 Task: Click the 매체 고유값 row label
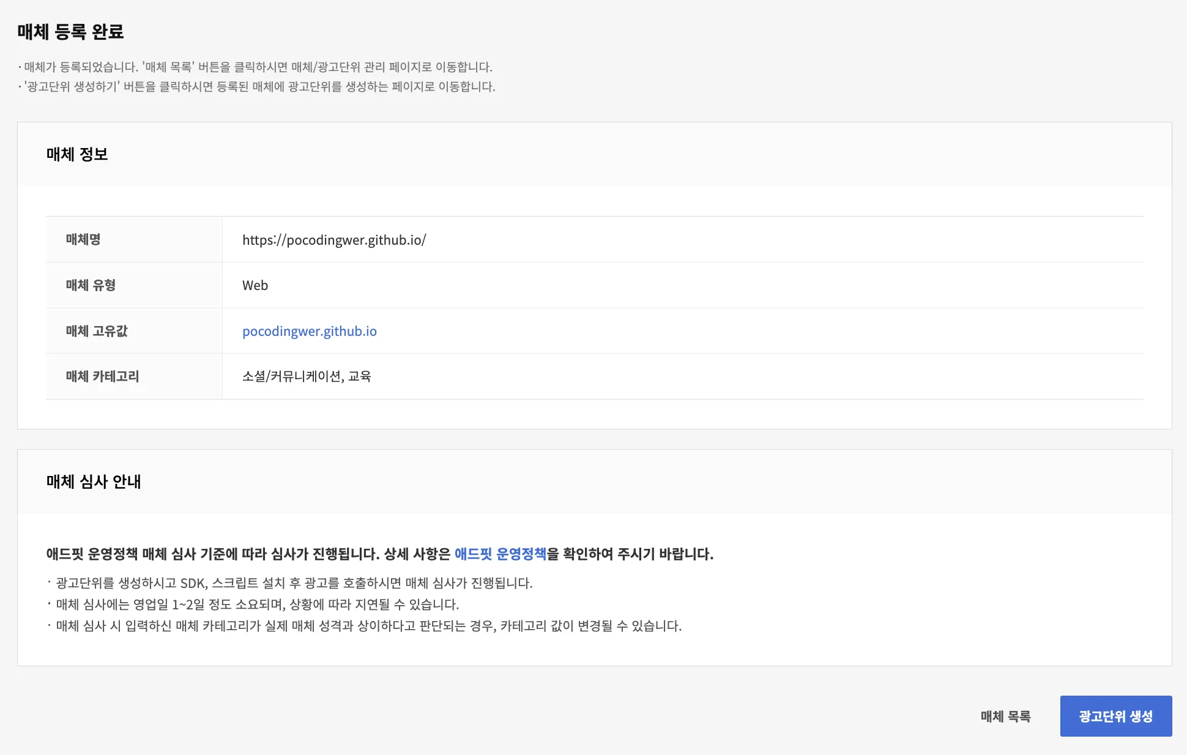97,331
